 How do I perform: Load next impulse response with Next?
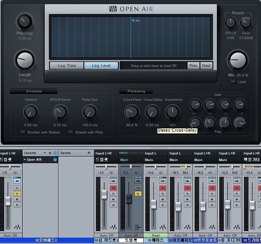coord(206,65)
